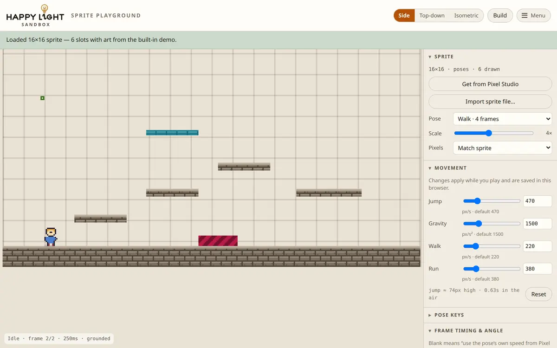
Task: Click the pixel character sprite
Action: point(51,237)
